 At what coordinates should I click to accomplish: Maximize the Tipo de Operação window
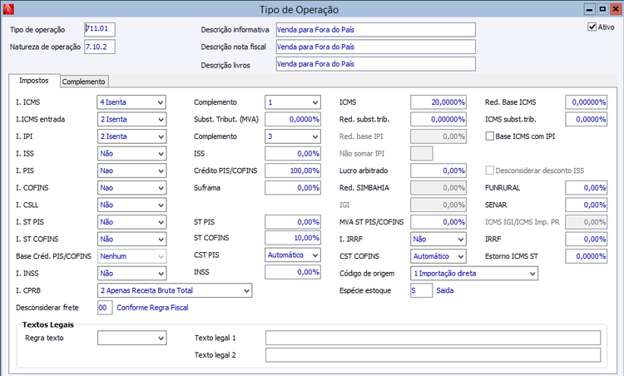pyautogui.click(x=602, y=8)
